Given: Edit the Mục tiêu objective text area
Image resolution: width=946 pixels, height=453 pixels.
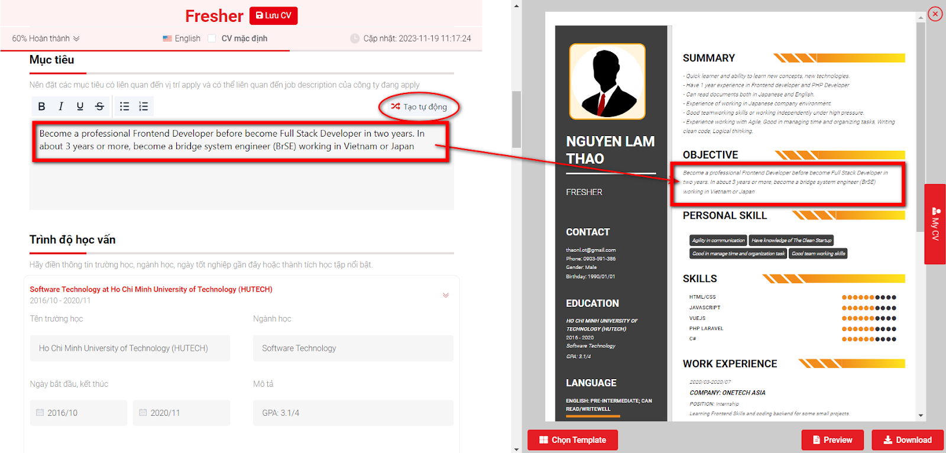Looking at the screenshot, I should click(242, 166).
